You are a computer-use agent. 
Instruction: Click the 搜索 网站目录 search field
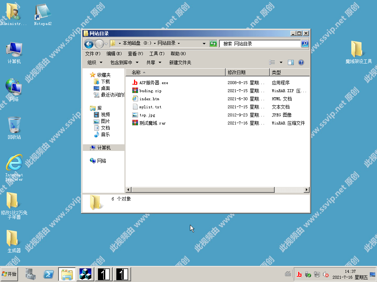260,44
